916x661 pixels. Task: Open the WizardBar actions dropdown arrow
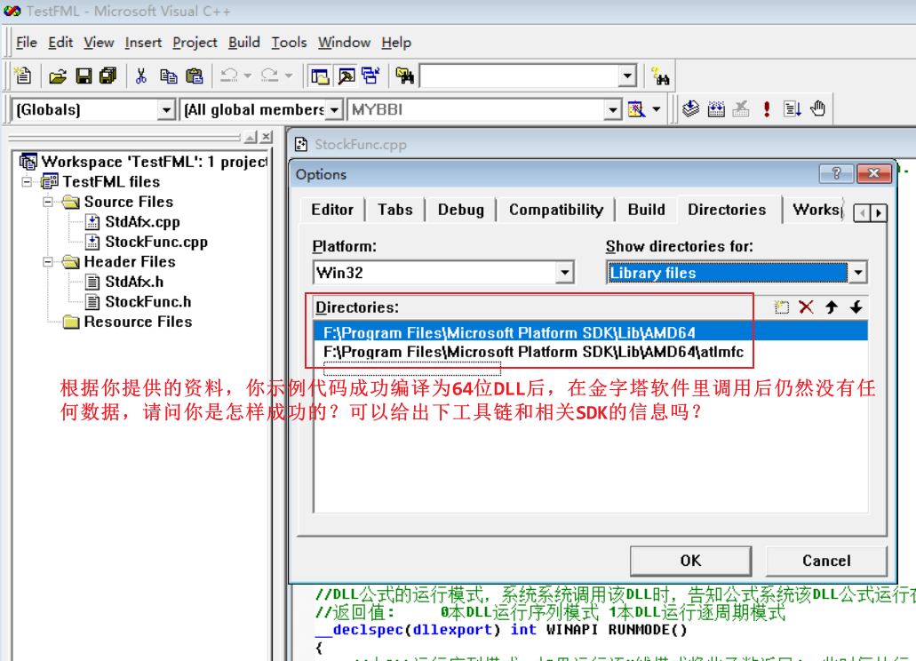(657, 109)
